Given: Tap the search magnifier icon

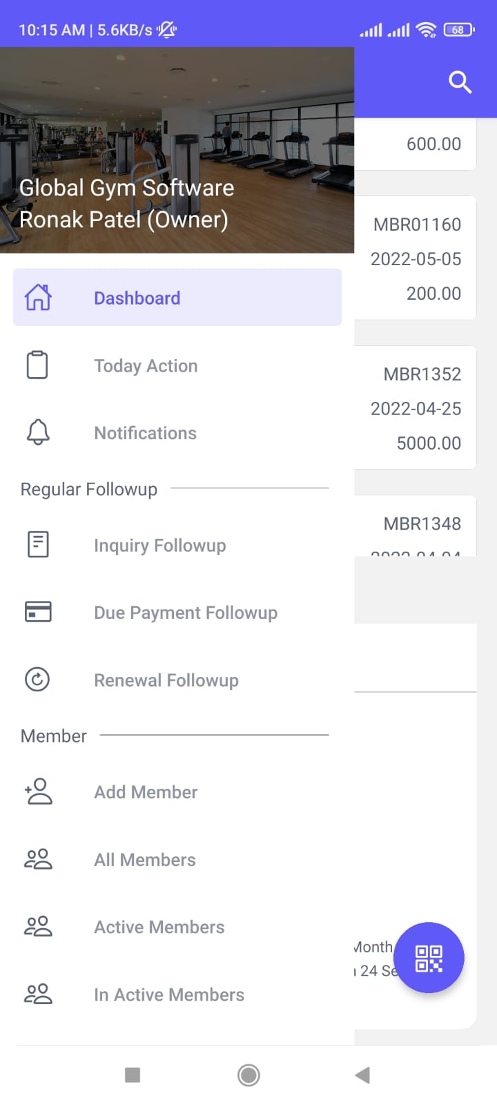Looking at the screenshot, I should (x=460, y=81).
